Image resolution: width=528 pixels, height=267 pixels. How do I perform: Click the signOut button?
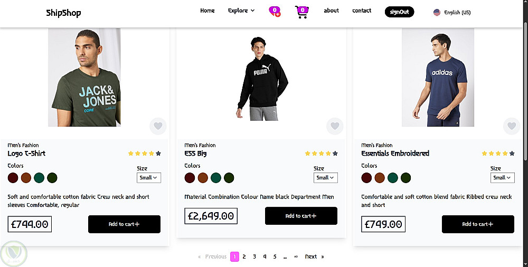(x=399, y=12)
